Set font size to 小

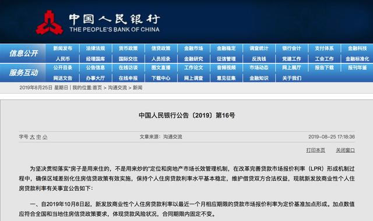45,137
